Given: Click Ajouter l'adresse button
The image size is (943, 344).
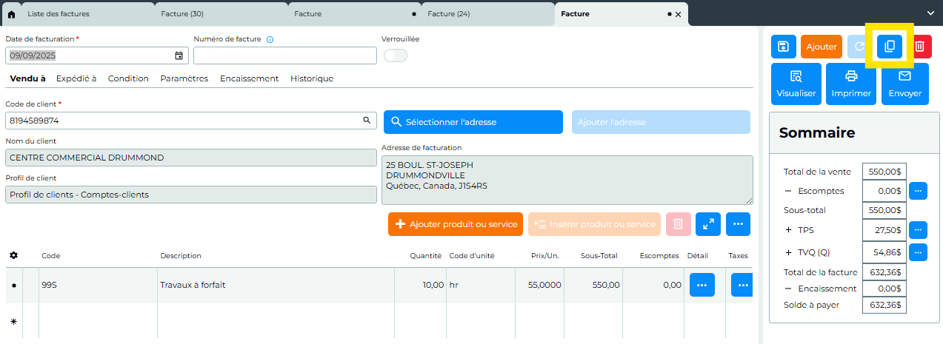Looking at the screenshot, I should [661, 122].
